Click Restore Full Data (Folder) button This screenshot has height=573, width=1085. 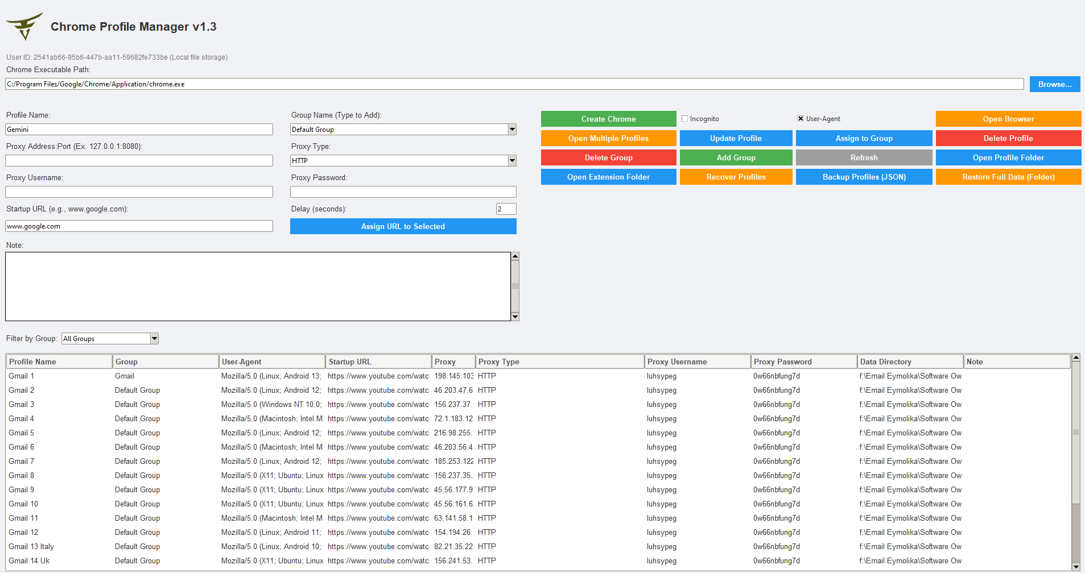(x=1008, y=177)
